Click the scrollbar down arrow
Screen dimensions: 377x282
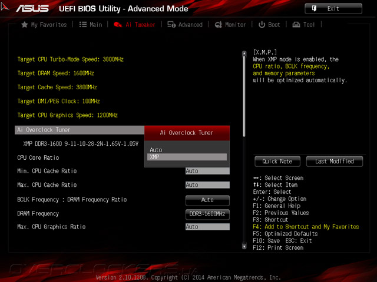pos(244,246)
